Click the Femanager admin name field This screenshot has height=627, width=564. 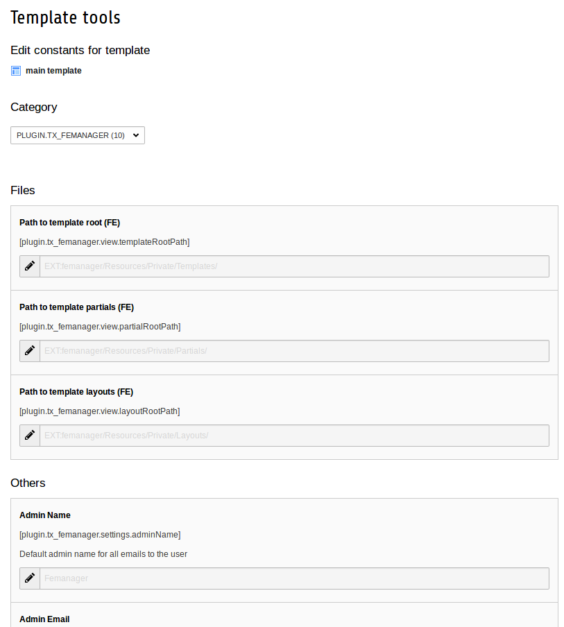(294, 578)
